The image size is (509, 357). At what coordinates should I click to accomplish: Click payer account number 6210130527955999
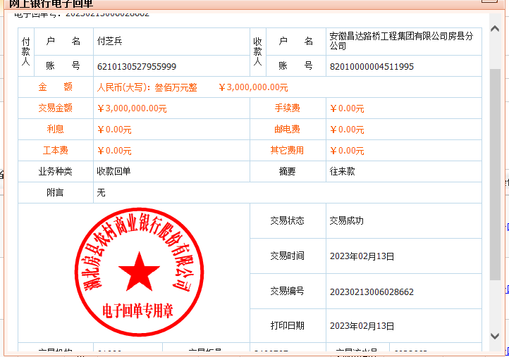pyautogui.click(x=137, y=66)
